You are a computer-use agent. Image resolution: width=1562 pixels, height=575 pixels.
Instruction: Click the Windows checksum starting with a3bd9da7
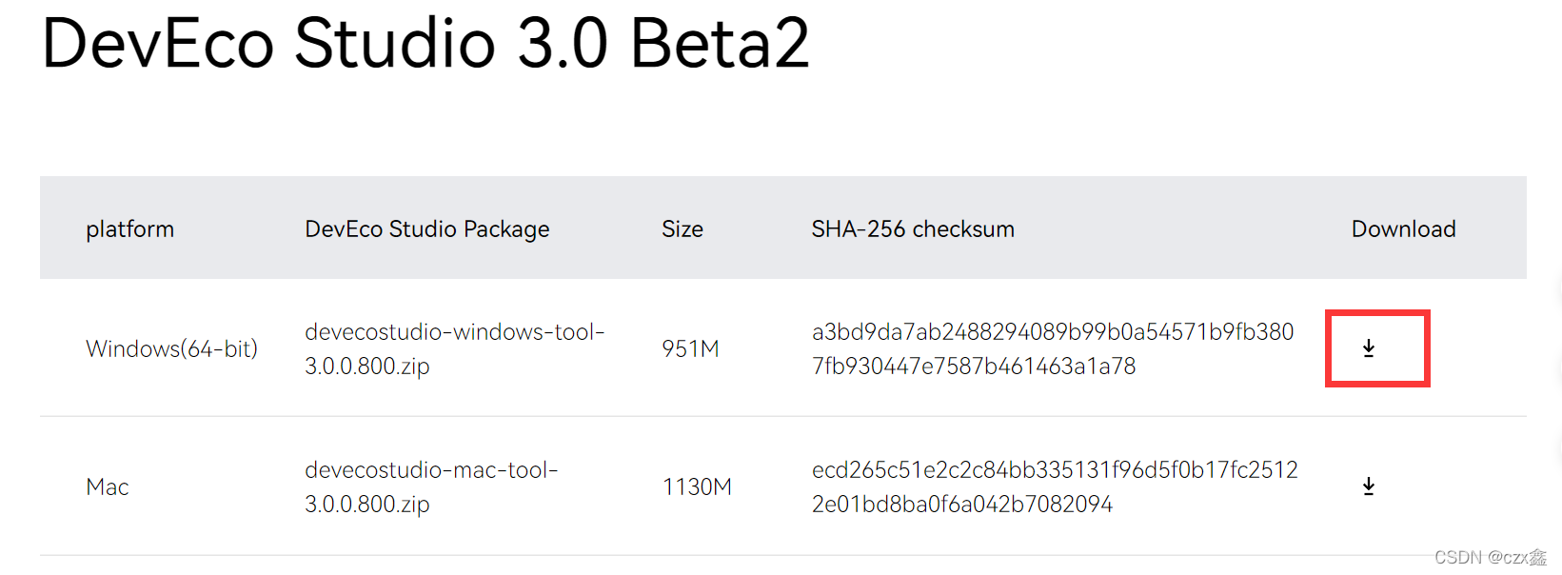(x=1052, y=348)
